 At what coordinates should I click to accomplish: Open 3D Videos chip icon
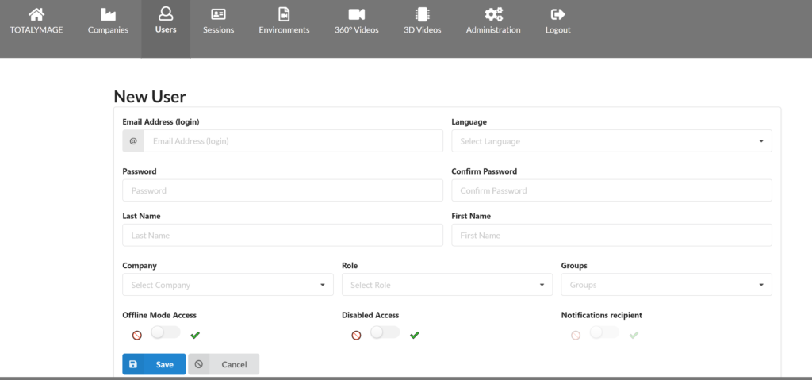[423, 14]
